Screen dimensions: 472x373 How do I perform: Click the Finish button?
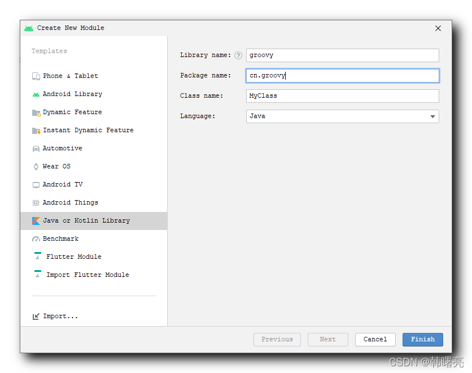(423, 340)
